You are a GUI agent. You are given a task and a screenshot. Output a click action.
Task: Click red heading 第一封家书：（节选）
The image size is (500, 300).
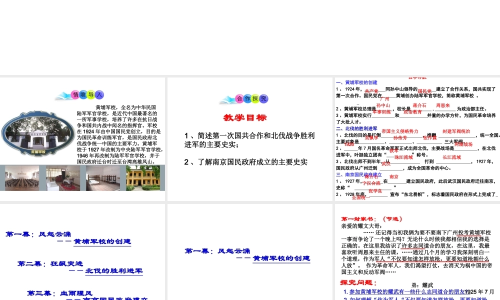coord(372,219)
